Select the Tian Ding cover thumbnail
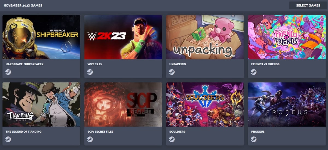The image size is (328, 150). pyautogui.click(x=41, y=104)
